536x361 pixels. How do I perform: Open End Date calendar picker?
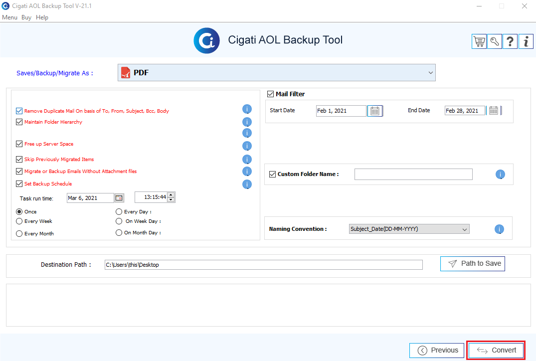(493, 110)
